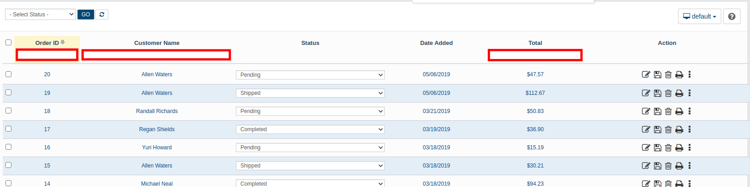Click the Customer Name filter field
This screenshot has height=187, width=750.
(156, 55)
